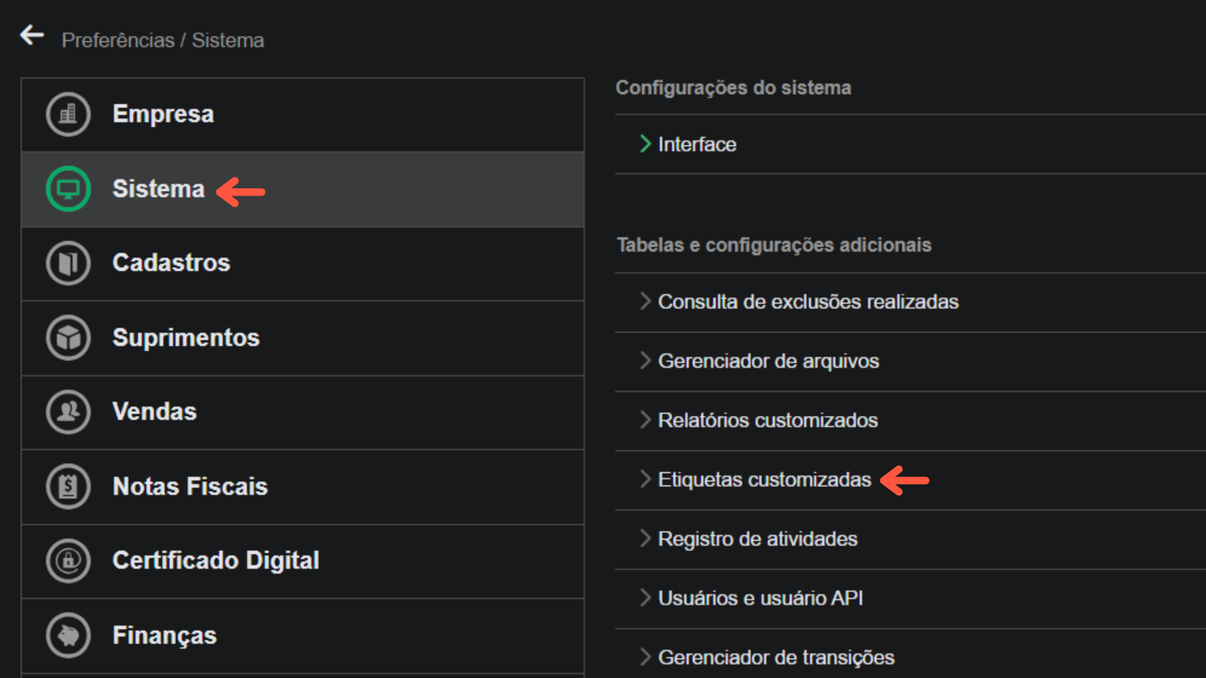Click the Cadastros book icon

pyautogui.click(x=68, y=263)
